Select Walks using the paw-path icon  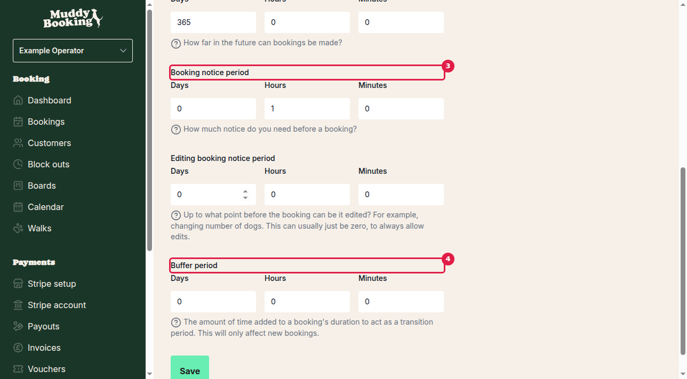pyautogui.click(x=18, y=228)
